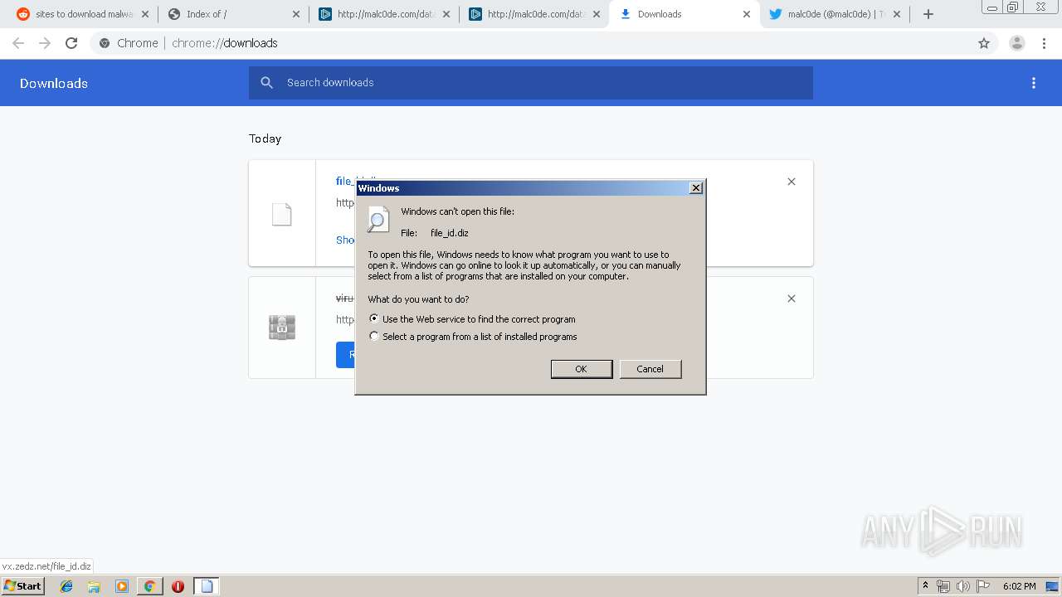Close the first malc0de.com tab
Viewport: 1062px width, 597px height.
[446, 14]
